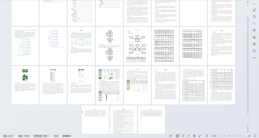Open the pen/styles tool in the sidebar
This screenshot has height=138, width=259.
pos(254,10)
